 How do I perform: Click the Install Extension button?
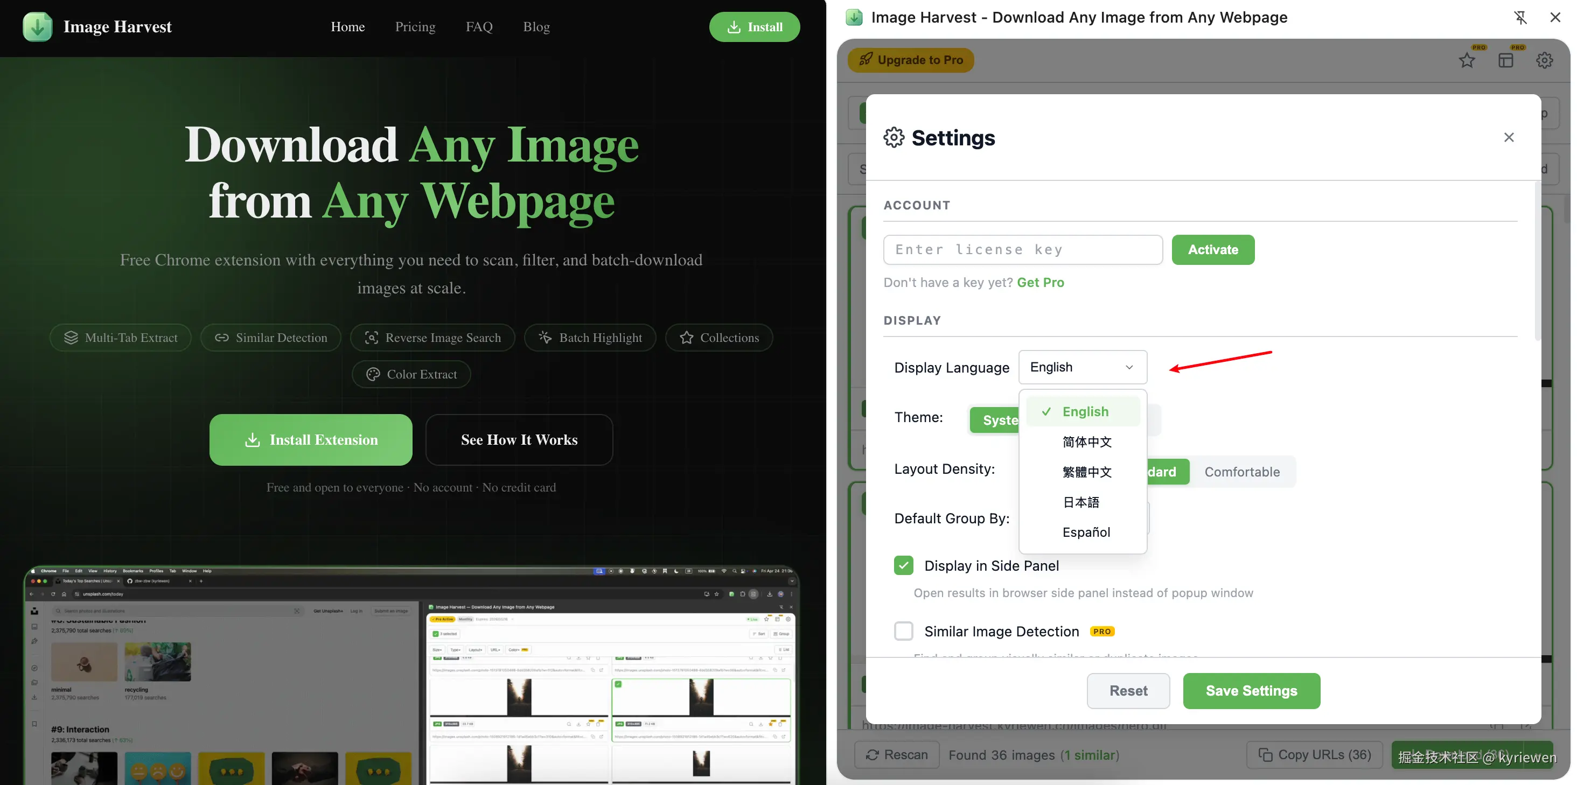(x=311, y=440)
